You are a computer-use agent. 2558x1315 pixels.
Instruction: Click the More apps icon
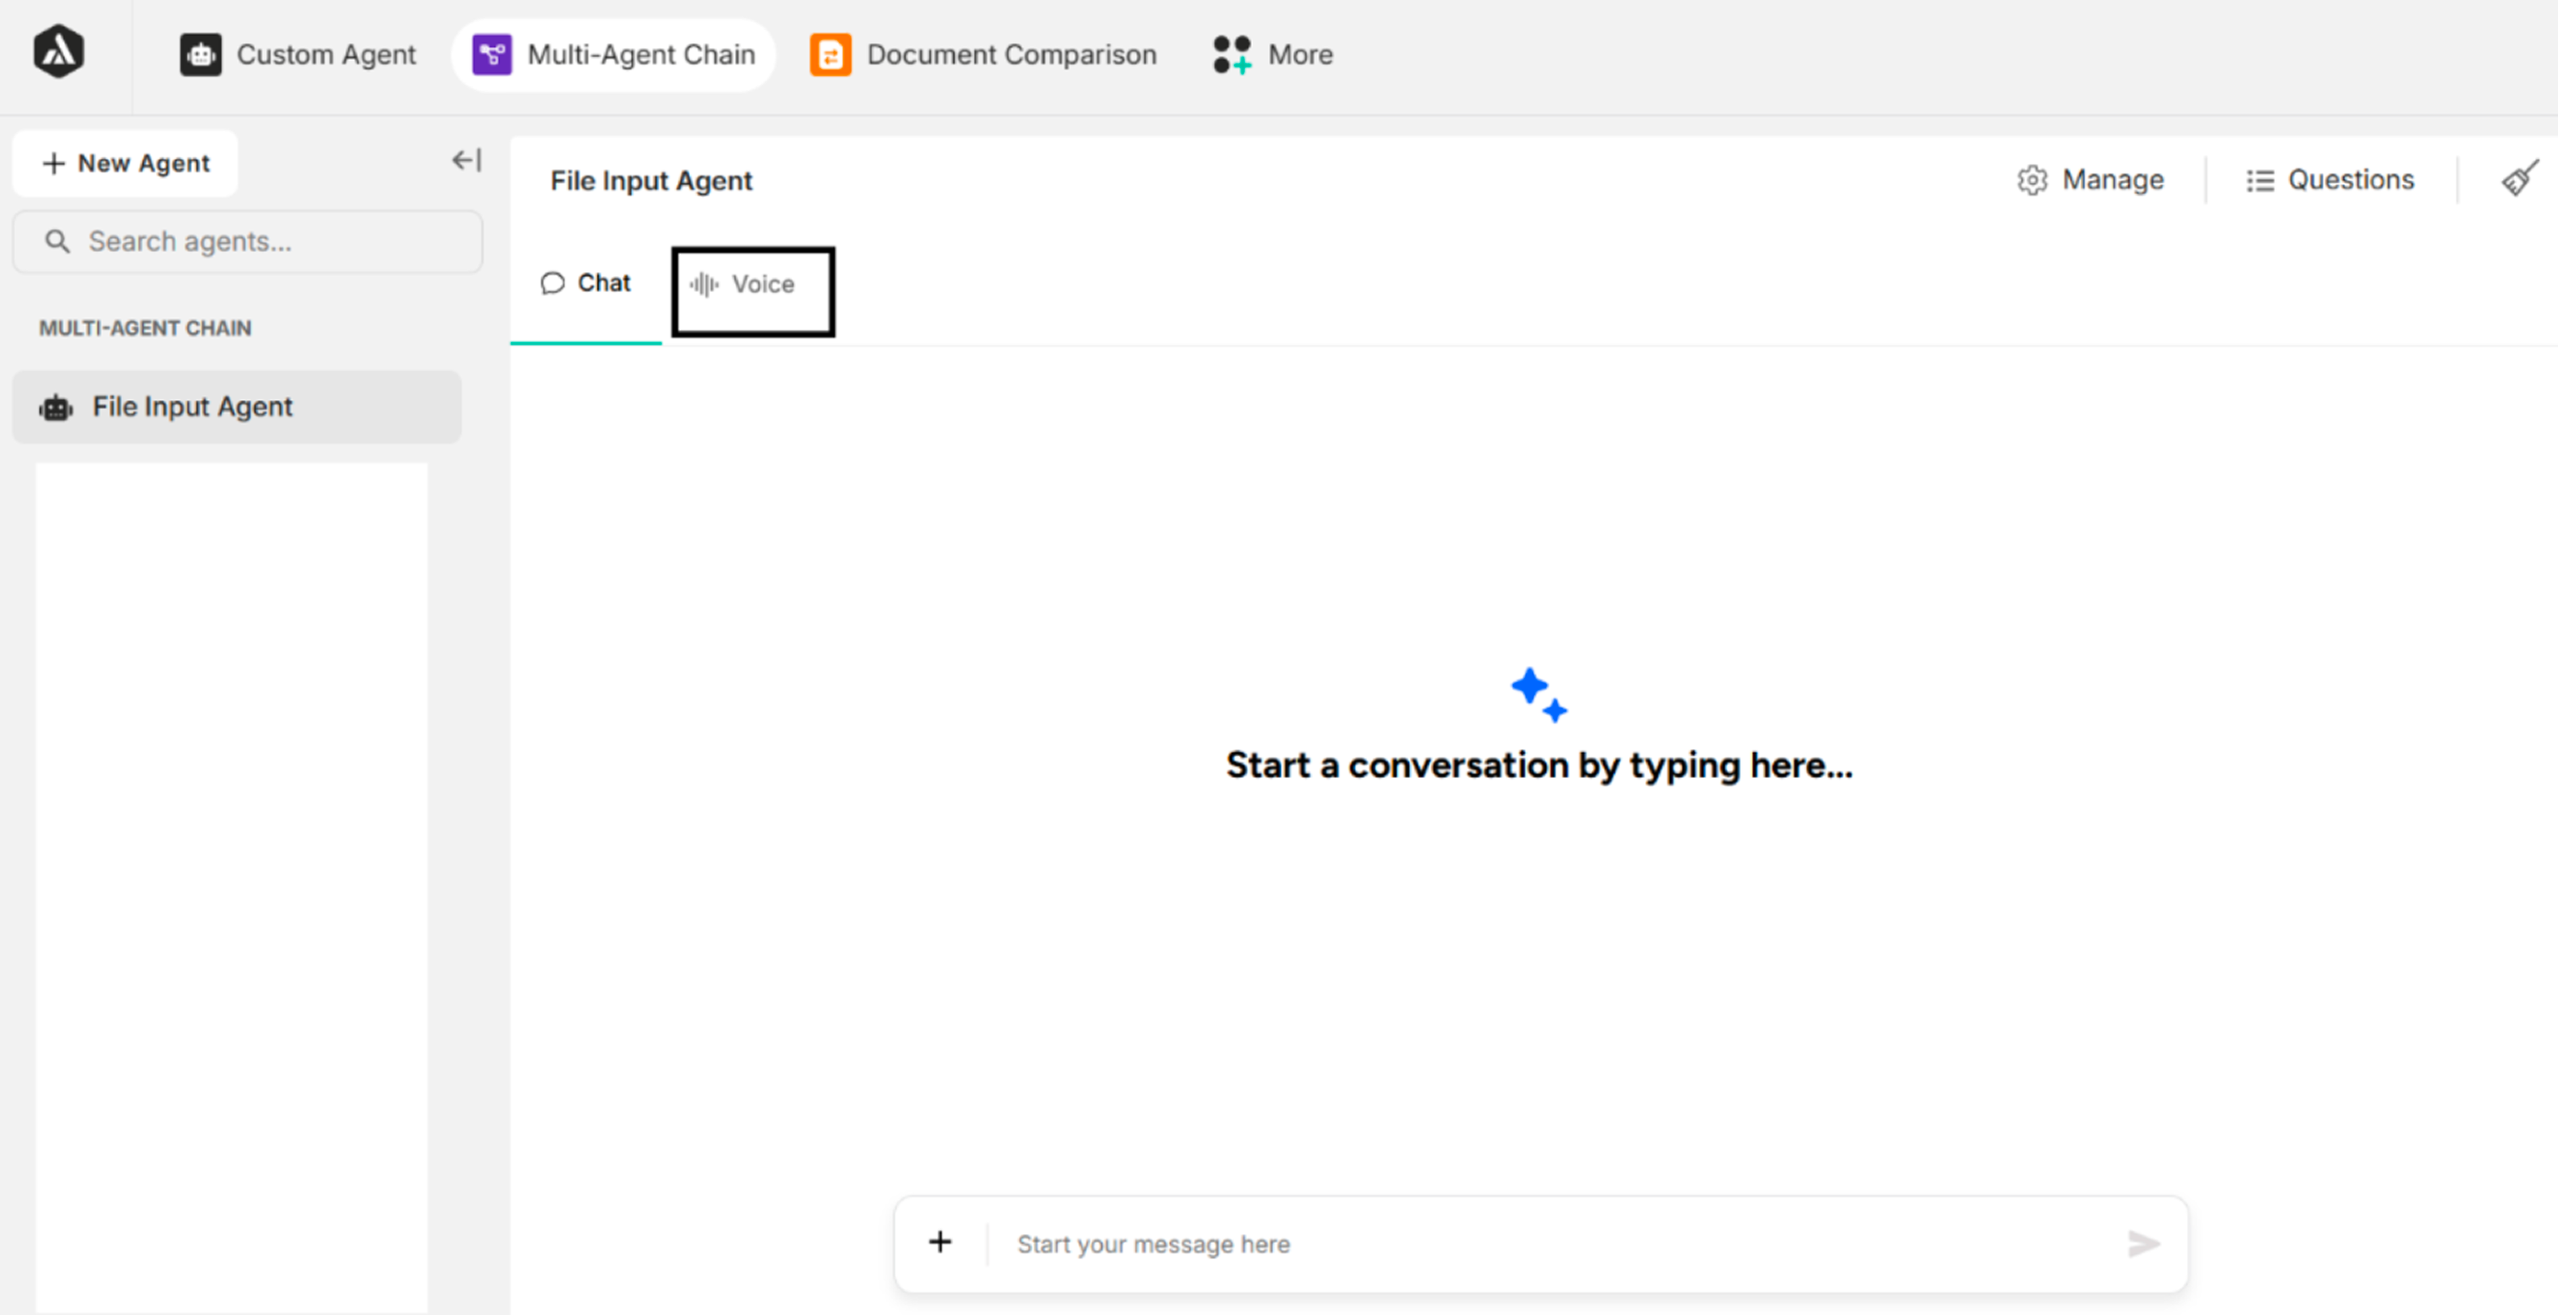pyautogui.click(x=1232, y=55)
